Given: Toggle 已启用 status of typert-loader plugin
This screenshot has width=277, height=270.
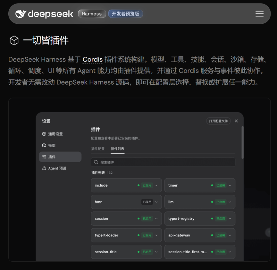Looking at the screenshot, I should tap(147, 235).
